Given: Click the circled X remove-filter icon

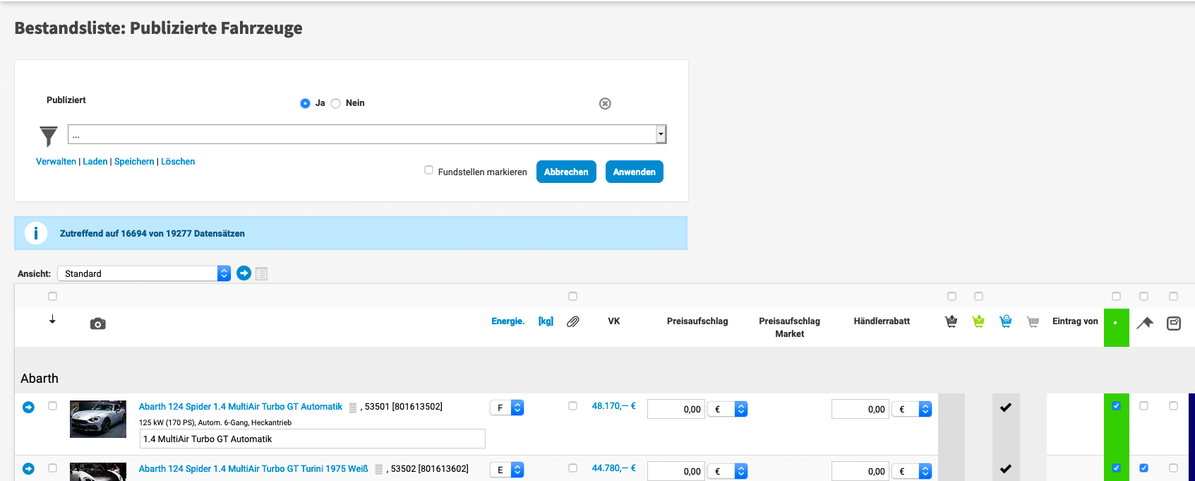Looking at the screenshot, I should pos(605,104).
